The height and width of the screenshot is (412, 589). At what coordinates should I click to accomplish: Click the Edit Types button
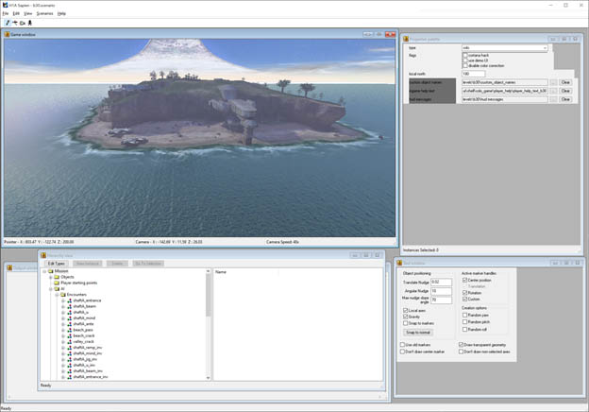[57, 263]
